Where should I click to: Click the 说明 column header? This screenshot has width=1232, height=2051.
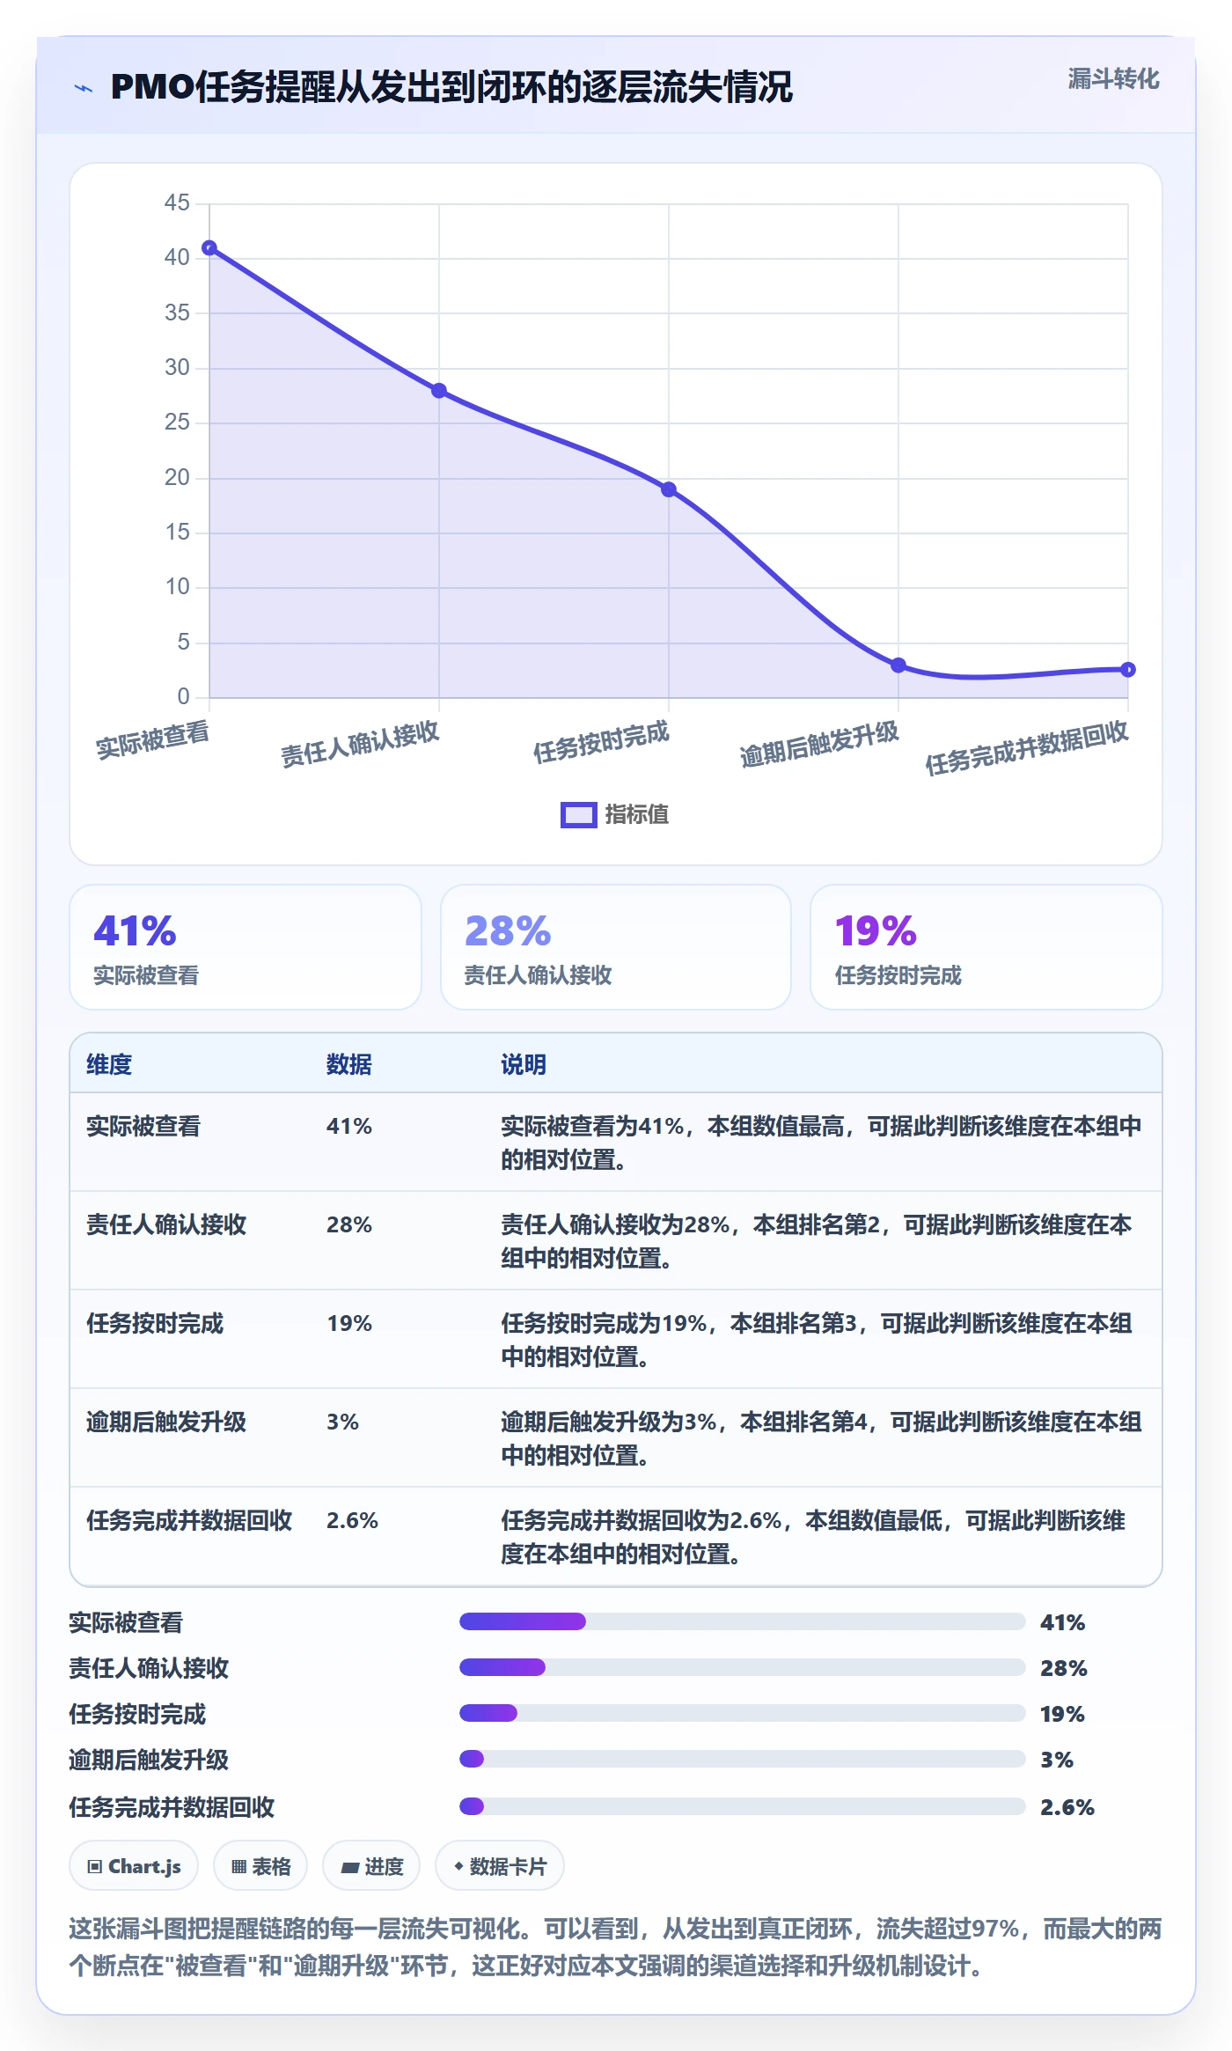pos(524,1064)
